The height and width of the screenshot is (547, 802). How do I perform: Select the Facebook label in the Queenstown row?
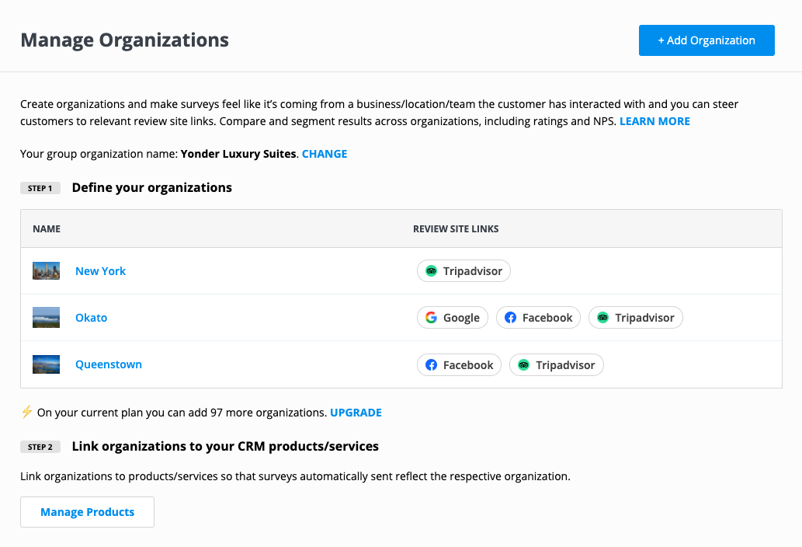click(x=468, y=365)
